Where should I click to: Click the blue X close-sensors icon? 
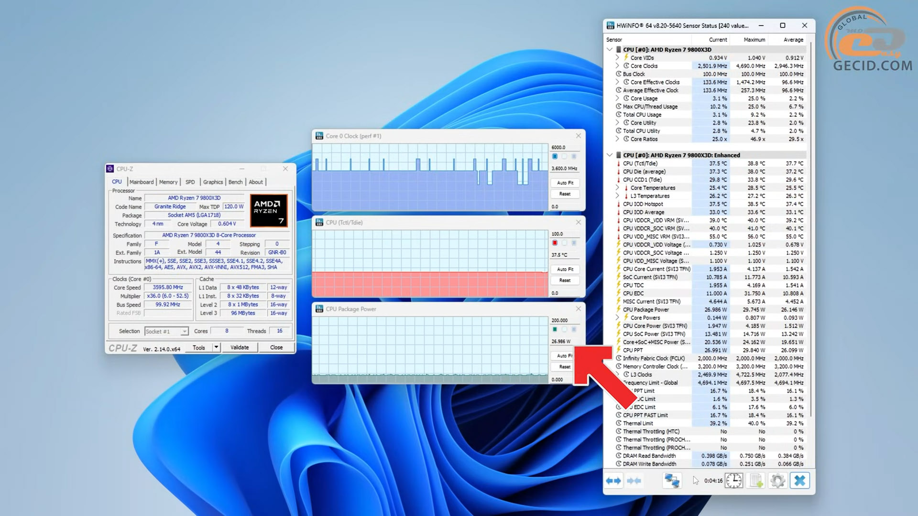(x=800, y=481)
